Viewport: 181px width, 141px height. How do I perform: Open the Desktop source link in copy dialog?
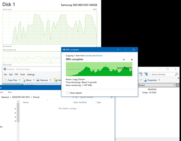pyautogui.click(x=89, y=56)
